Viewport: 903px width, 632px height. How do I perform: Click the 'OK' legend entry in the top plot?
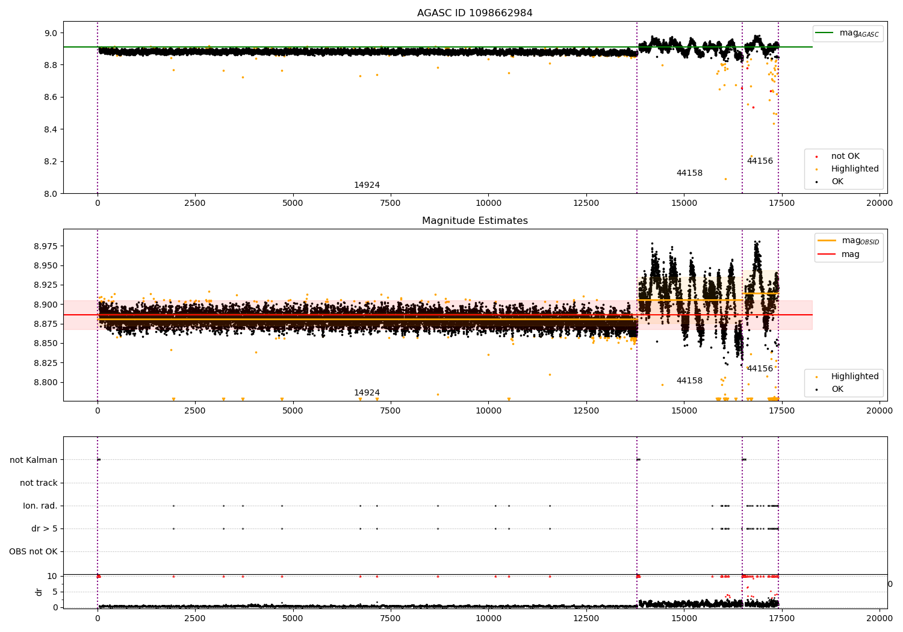[830, 182]
